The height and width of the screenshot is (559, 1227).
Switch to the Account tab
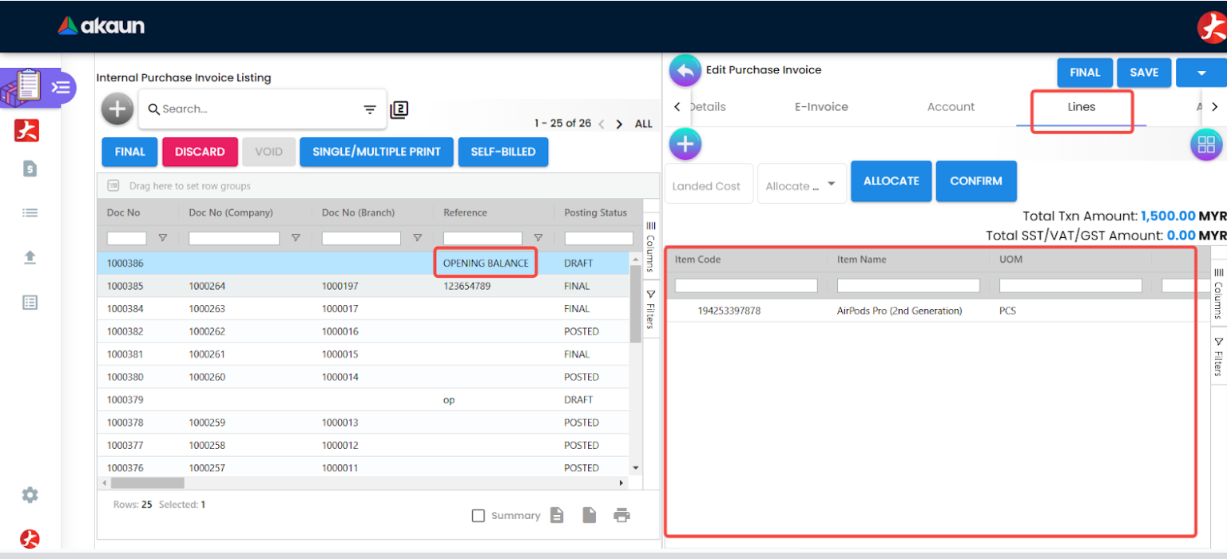(x=951, y=107)
